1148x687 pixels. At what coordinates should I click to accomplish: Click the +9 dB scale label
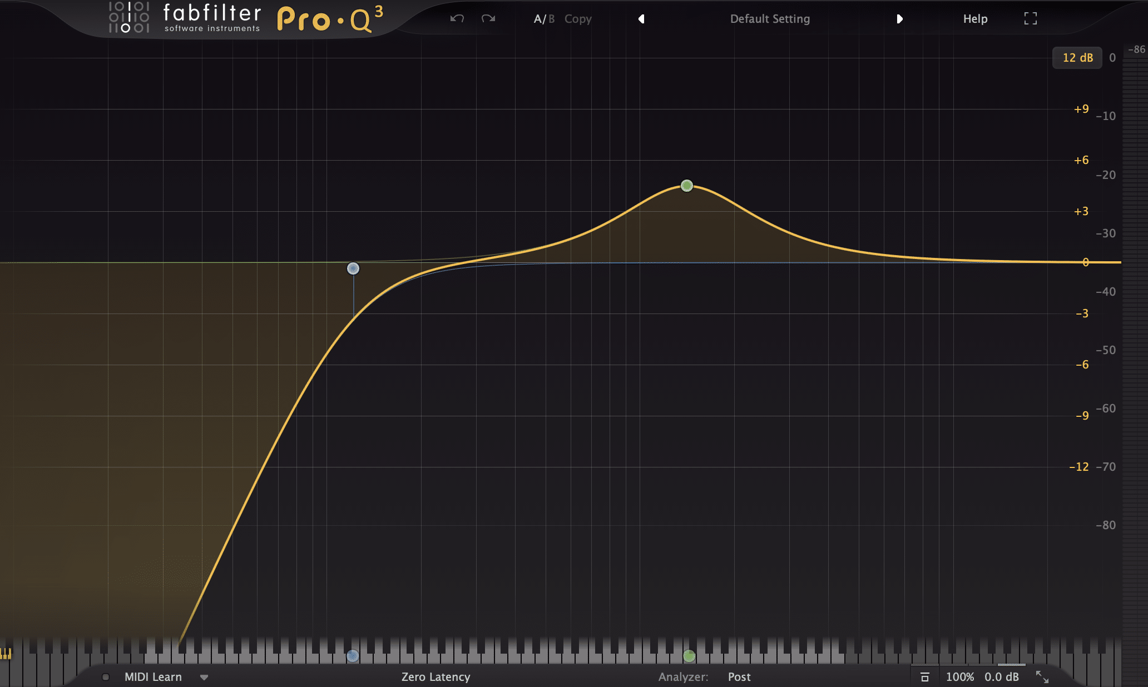pyautogui.click(x=1081, y=109)
